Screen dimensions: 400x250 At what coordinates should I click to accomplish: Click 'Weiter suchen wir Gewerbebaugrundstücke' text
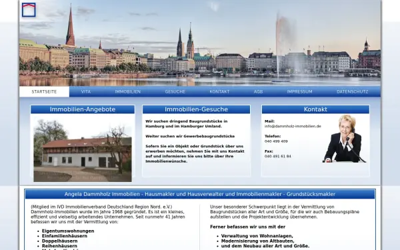(190, 136)
